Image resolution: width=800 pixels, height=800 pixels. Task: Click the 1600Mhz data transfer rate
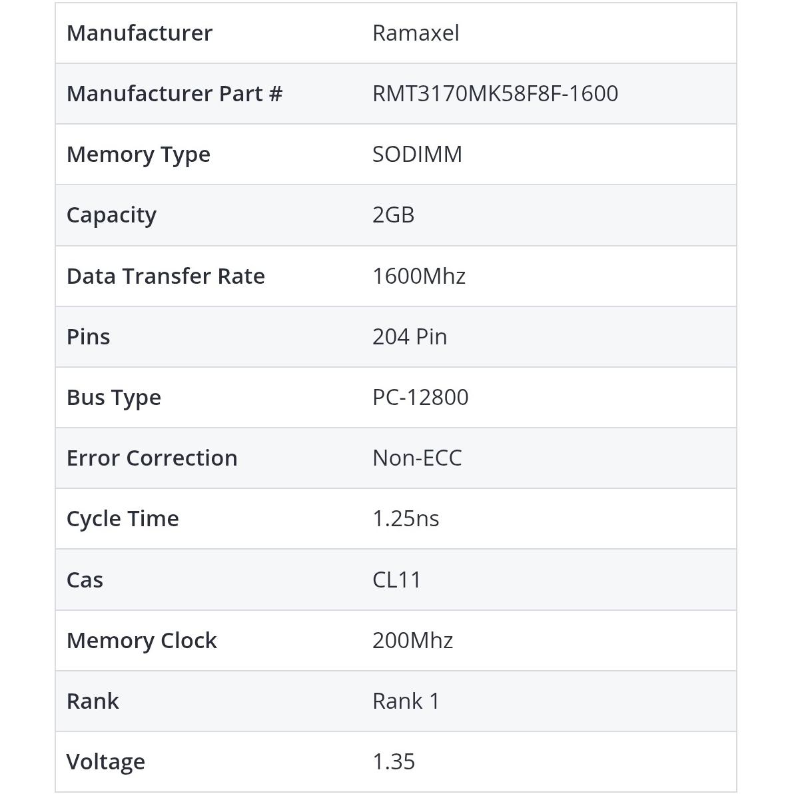click(418, 276)
